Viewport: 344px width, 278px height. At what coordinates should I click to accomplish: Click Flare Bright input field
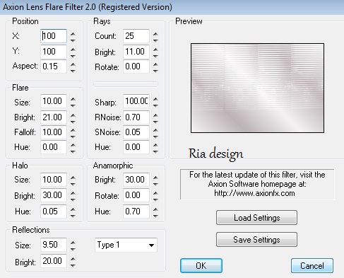[x=54, y=117]
